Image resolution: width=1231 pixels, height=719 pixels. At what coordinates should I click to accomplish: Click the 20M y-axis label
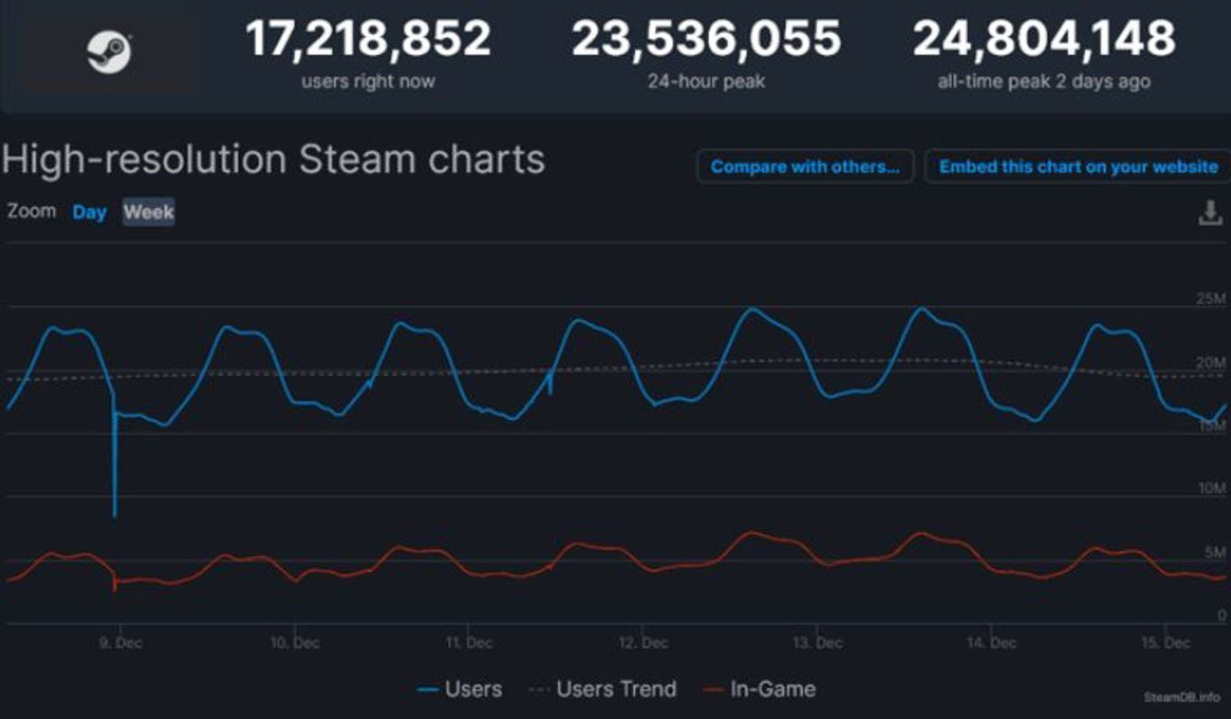(1212, 363)
